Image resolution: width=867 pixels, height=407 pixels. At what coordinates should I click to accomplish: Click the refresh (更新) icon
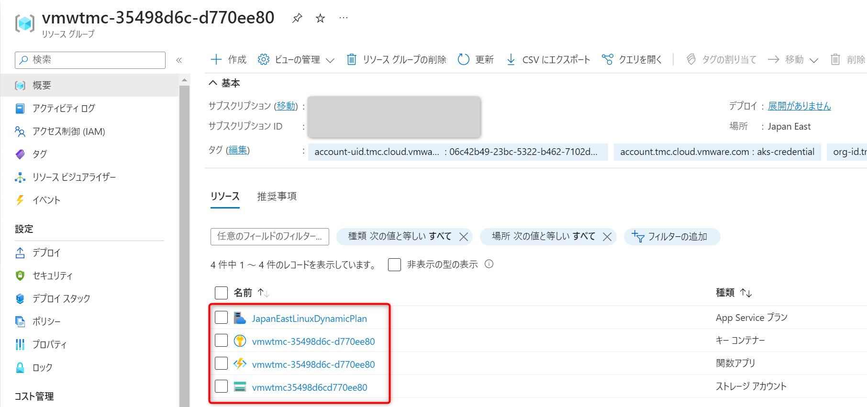coord(463,59)
